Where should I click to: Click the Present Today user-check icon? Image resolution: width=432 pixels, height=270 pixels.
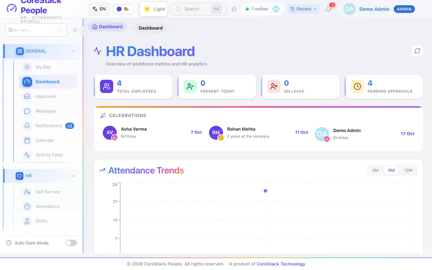click(190, 86)
